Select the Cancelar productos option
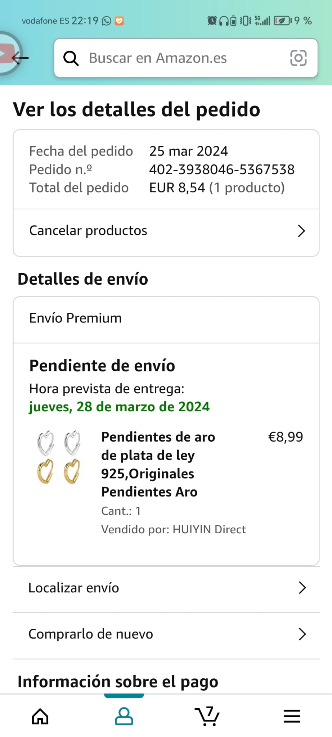 [88, 231]
